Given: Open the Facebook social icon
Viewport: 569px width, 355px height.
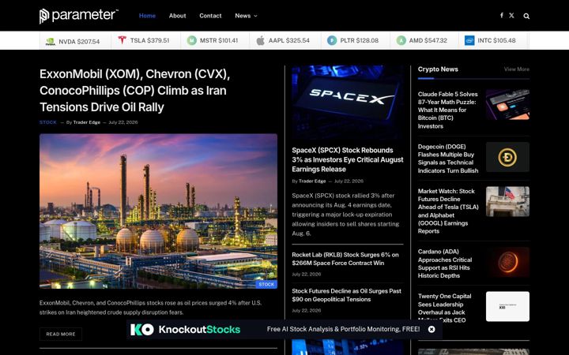Looking at the screenshot, I should 502,16.
